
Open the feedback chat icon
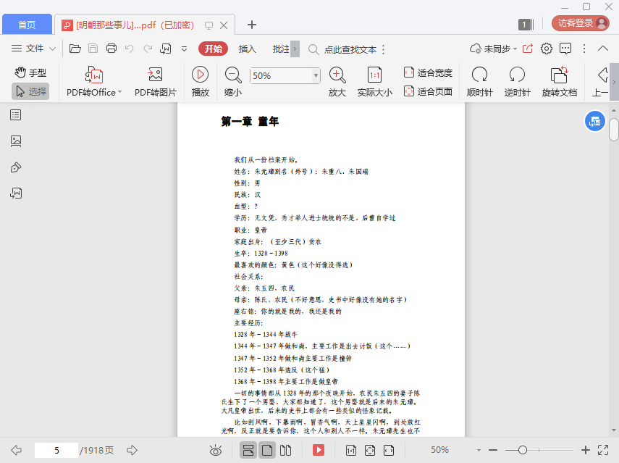565,49
